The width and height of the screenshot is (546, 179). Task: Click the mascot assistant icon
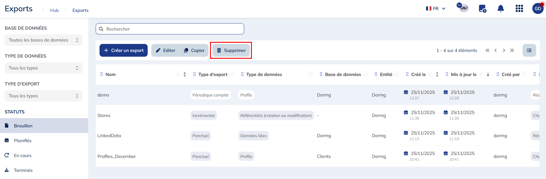(x=463, y=8)
